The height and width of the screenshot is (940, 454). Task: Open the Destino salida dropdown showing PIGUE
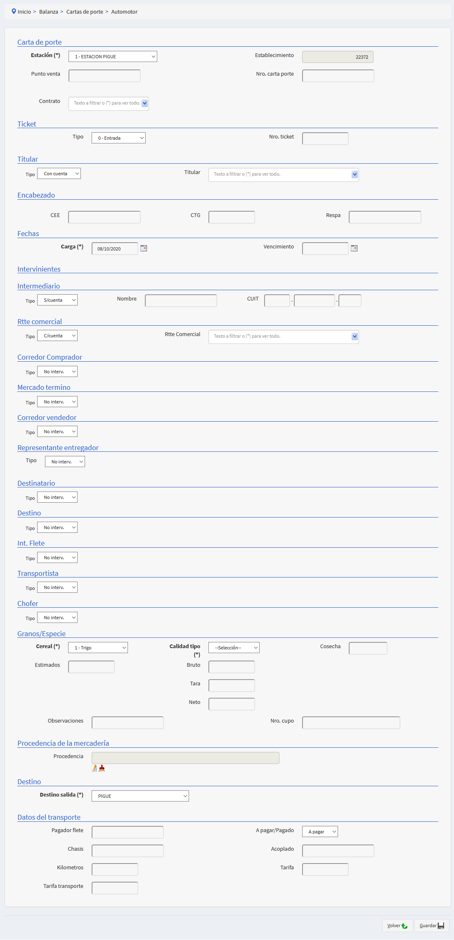[x=140, y=796]
